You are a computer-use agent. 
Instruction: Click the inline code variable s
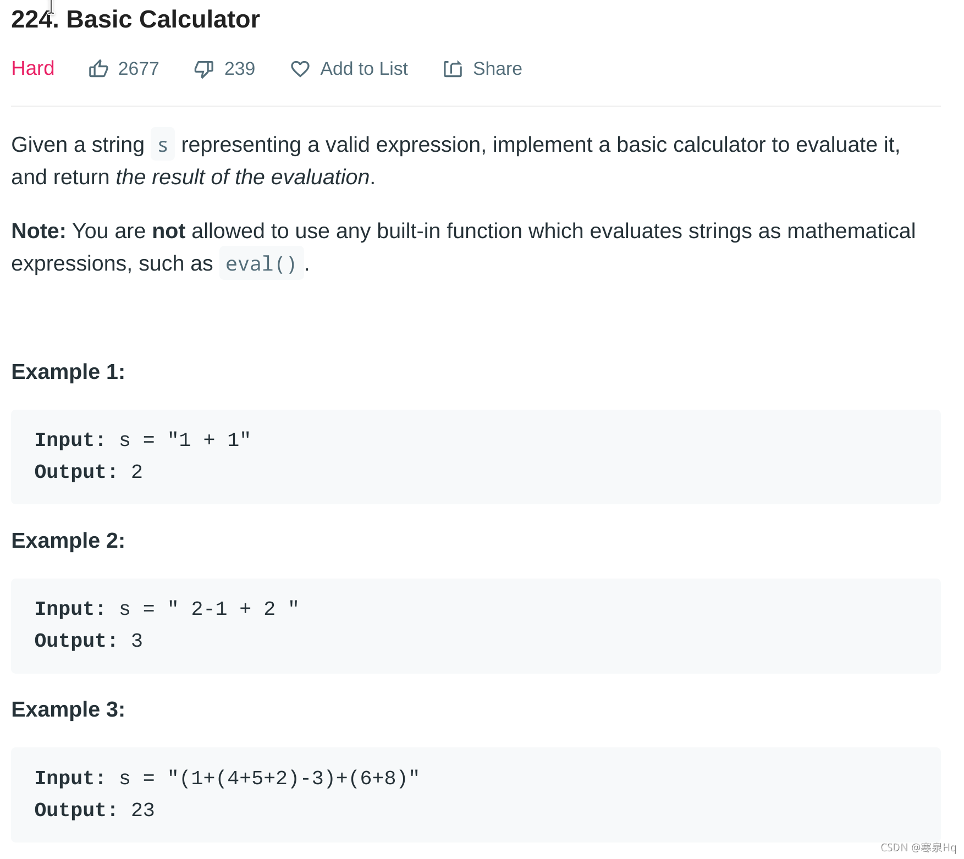pos(163,145)
